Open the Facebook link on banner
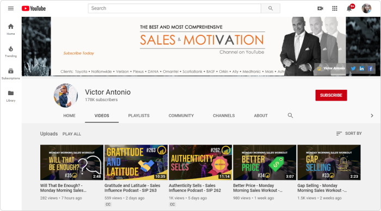The height and width of the screenshot is (211, 381). pos(370,69)
